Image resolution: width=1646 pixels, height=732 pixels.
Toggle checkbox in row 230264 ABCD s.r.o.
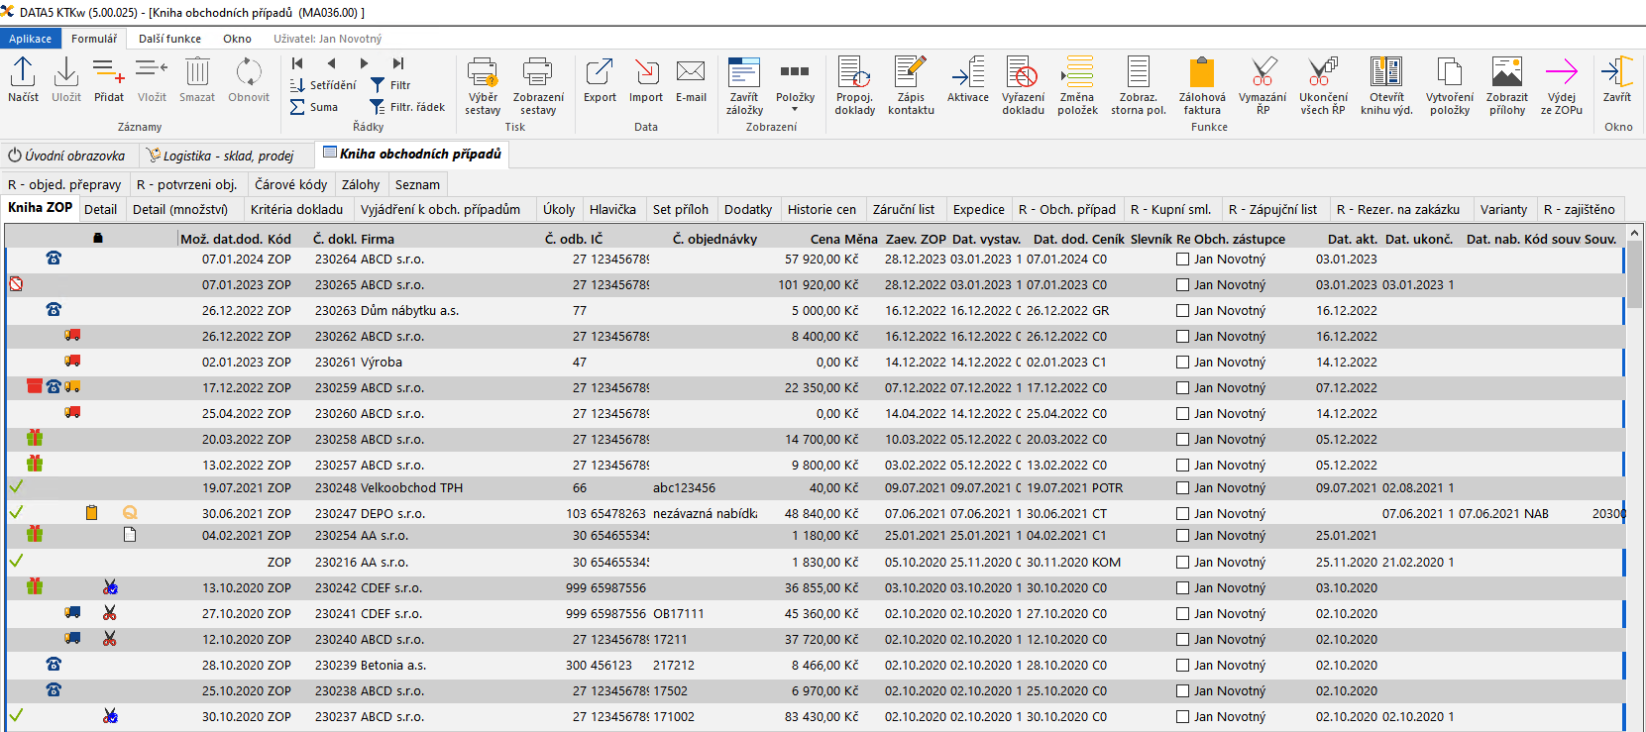(1182, 260)
